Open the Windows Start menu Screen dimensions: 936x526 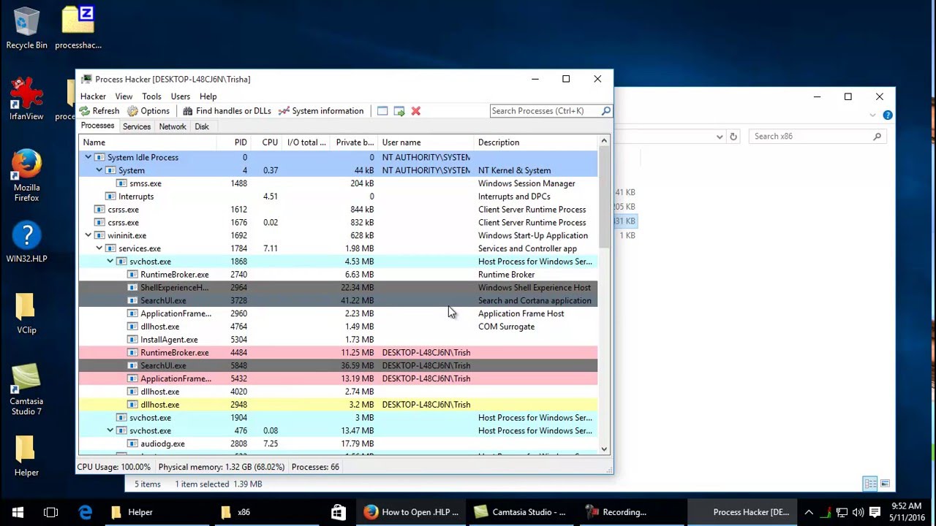[x=18, y=512]
